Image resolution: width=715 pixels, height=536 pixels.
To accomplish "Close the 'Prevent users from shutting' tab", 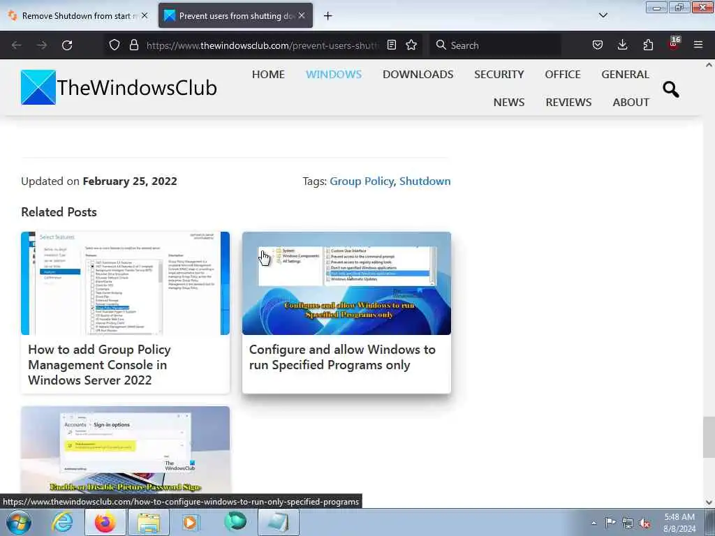I will (302, 15).
